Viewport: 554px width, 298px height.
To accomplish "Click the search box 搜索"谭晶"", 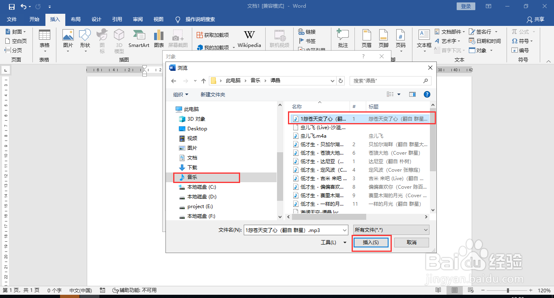I will coord(390,81).
